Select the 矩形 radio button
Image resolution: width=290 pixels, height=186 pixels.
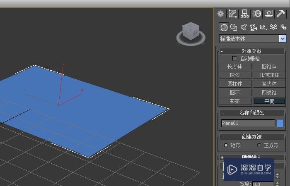(x=226, y=145)
